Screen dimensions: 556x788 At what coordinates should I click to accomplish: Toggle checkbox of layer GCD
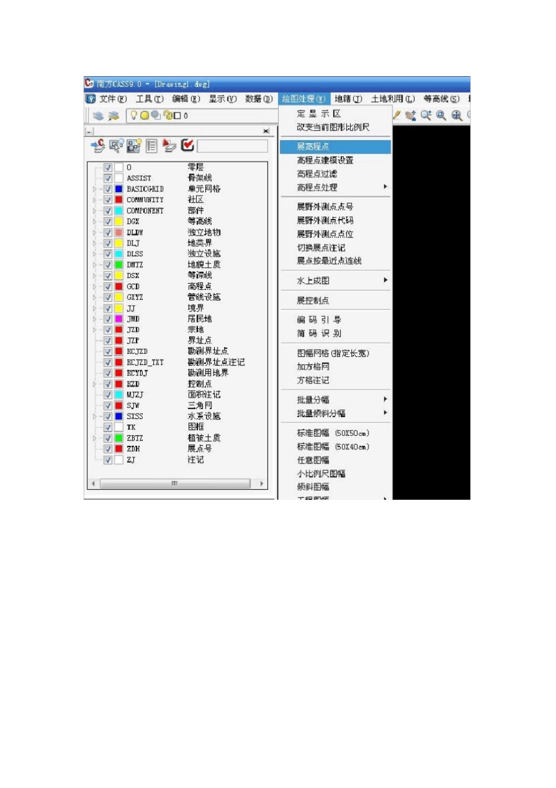coord(108,286)
